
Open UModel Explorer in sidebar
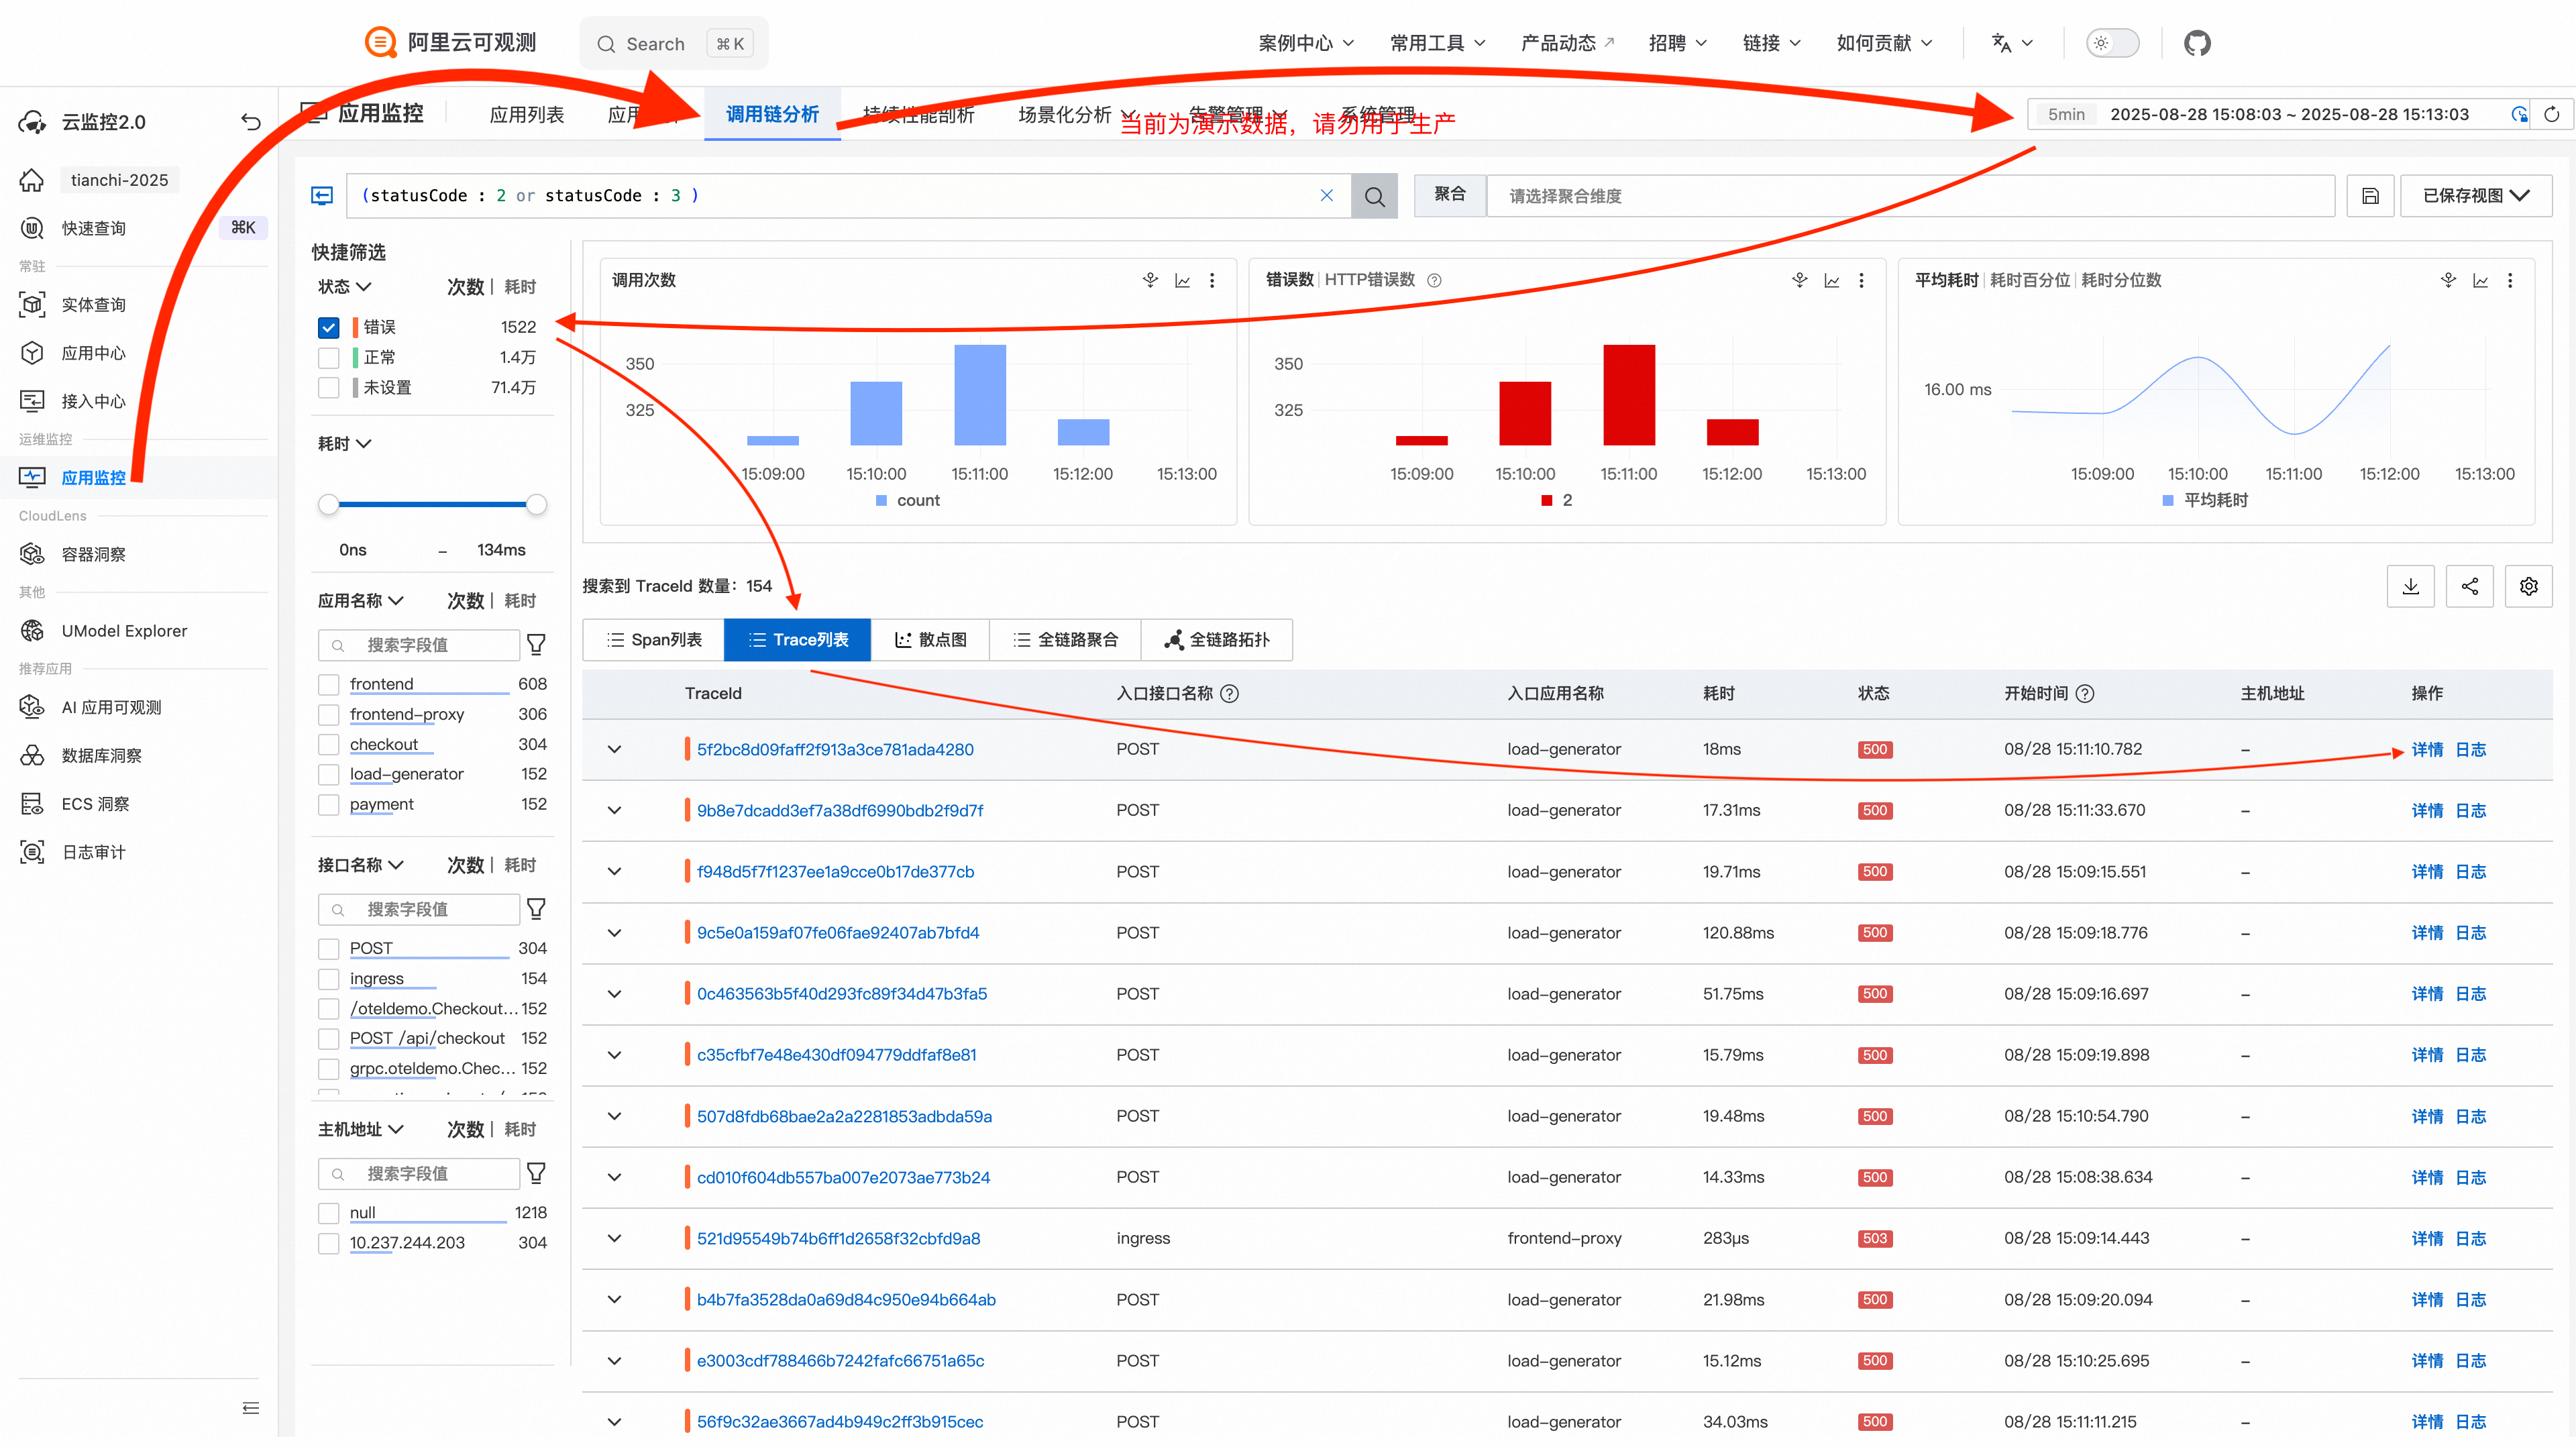123,631
